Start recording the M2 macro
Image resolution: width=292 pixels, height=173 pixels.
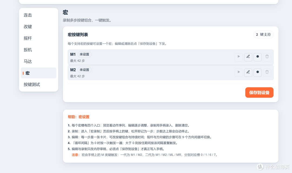[x=258, y=72]
